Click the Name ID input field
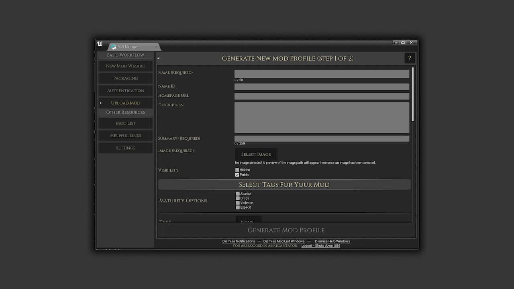Image resolution: width=514 pixels, height=289 pixels. 322,87
